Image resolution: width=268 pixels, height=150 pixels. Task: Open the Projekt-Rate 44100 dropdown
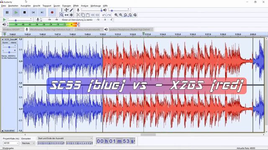tap(11, 143)
